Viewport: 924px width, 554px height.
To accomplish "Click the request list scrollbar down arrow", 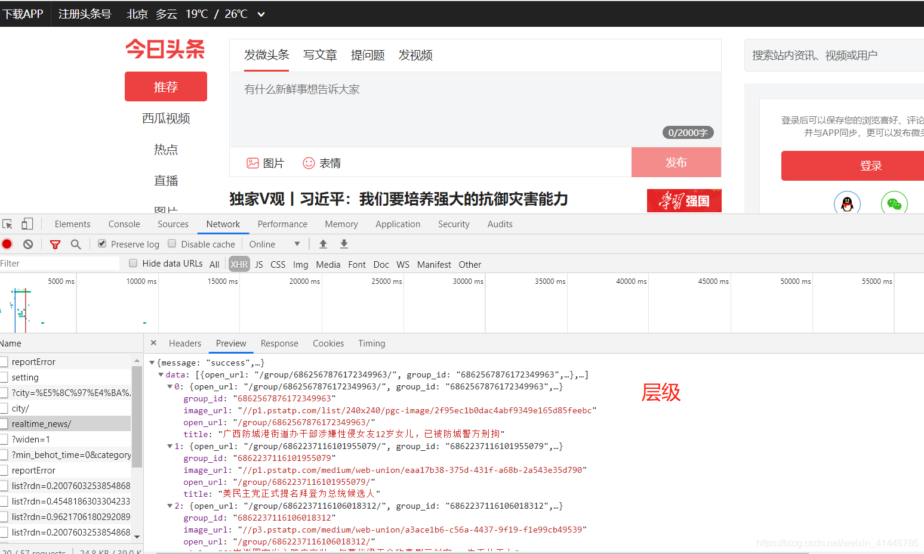I will 137,536.
